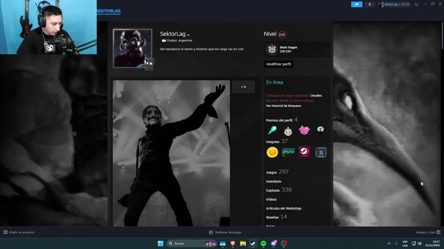Open Steam announcements megaphone button
The height and width of the screenshot is (249, 444).
pyautogui.click(x=357, y=4)
